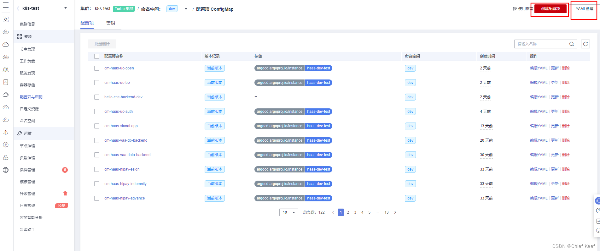Open 自定义资源 in the sidebar

tap(29, 109)
